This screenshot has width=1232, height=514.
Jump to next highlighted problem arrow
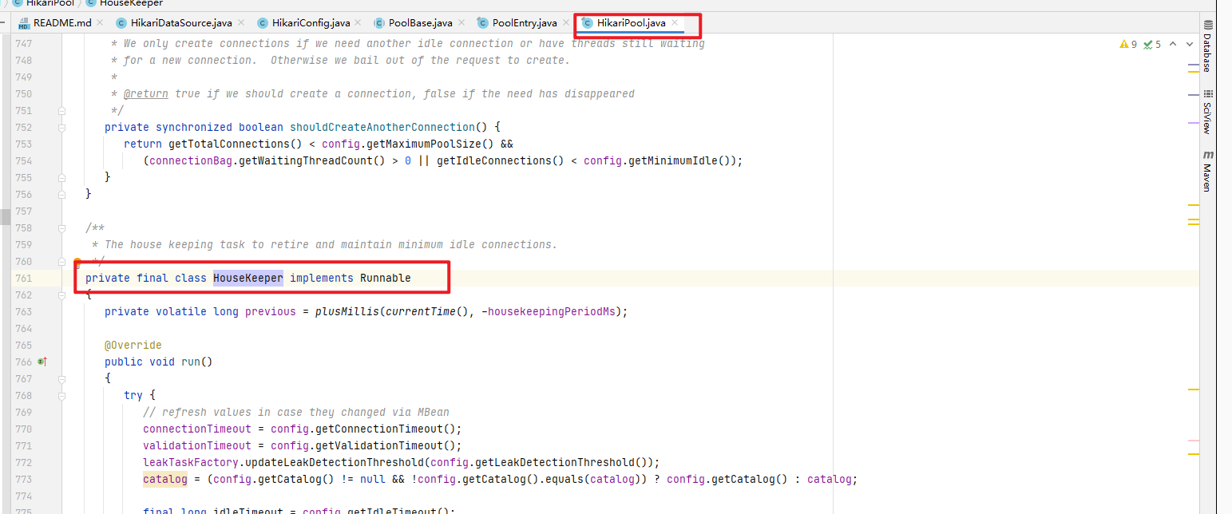[1189, 45]
